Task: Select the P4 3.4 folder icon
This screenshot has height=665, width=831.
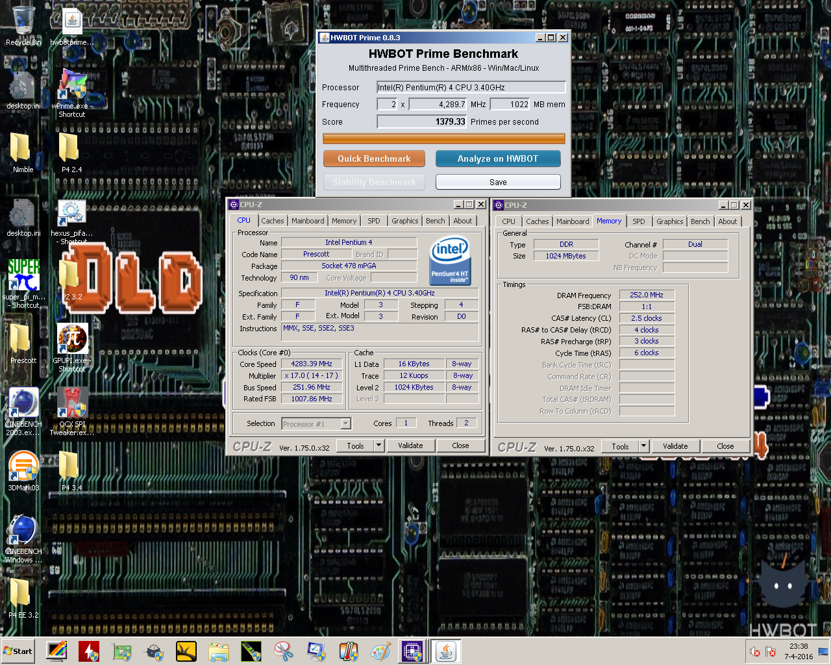Action: [71, 471]
